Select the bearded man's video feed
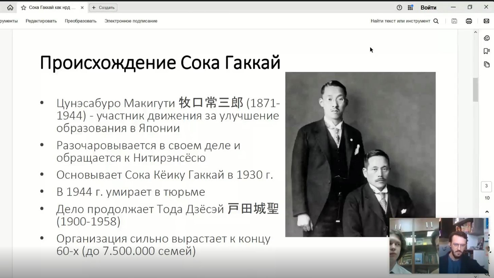The image size is (494, 278). click(463, 246)
